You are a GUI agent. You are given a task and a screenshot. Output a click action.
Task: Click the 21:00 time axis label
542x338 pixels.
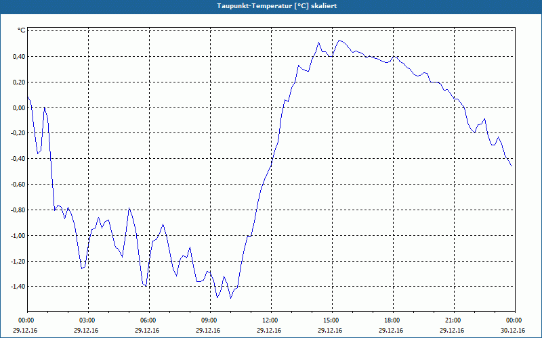point(454,320)
